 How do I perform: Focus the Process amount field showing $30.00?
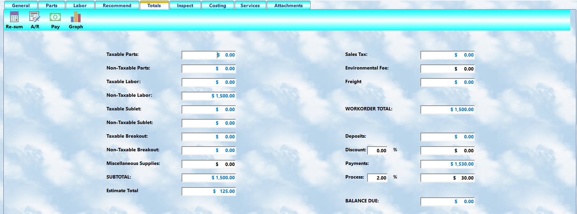click(448, 178)
